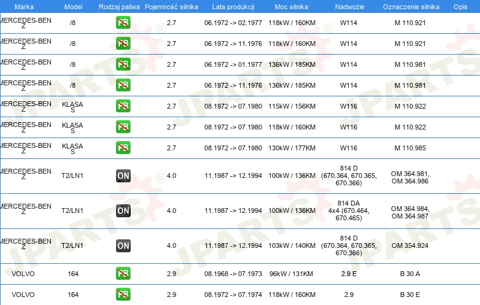Click petrol fuel icon for W114 06.1972 -> 02.1977 row
The image size is (480, 305).
[123, 23]
